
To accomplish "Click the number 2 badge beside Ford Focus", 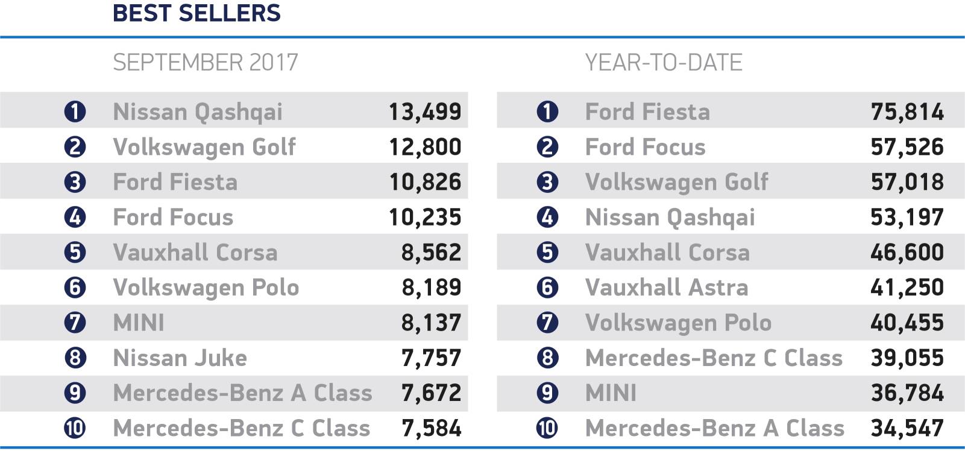I will click(547, 147).
